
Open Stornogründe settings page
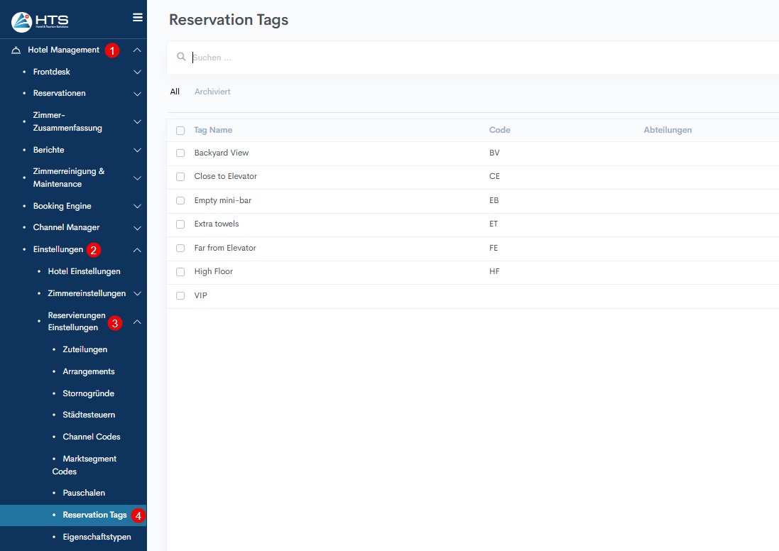[88, 393]
